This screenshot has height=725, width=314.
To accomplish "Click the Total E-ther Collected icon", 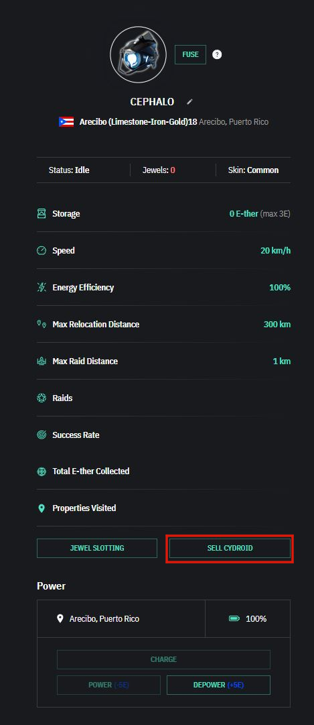I will click(42, 471).
